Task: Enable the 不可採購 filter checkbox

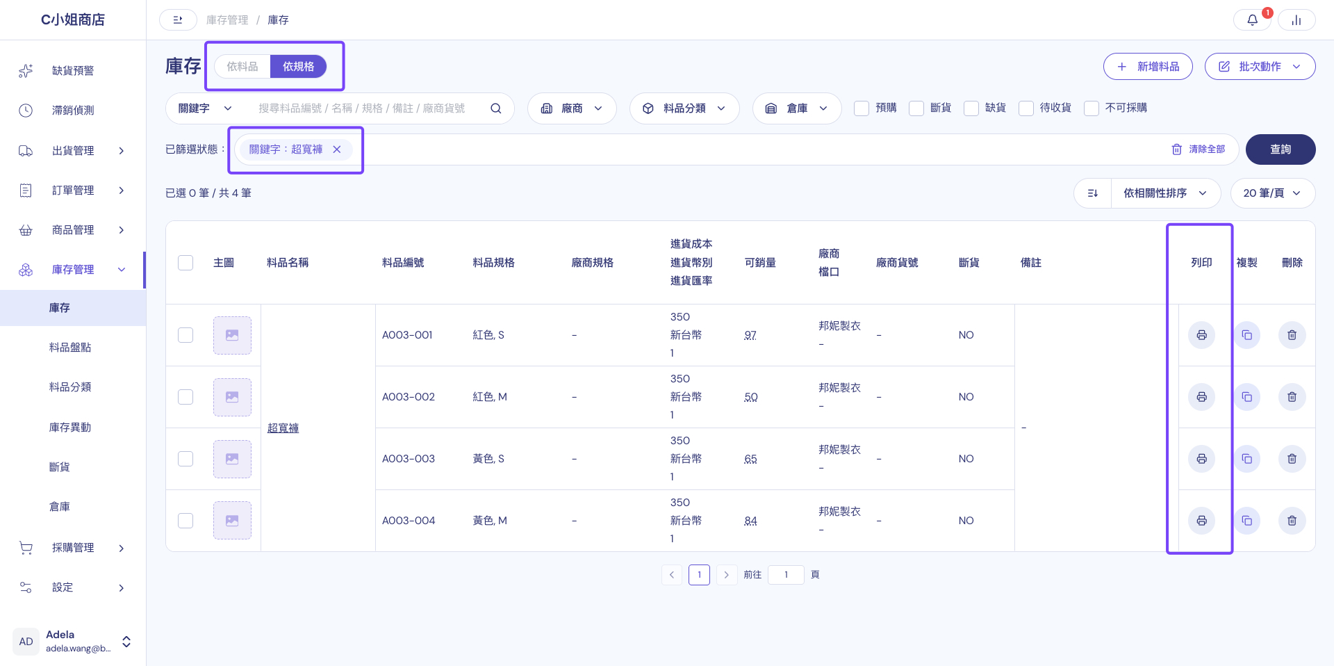Action: 1092,108
